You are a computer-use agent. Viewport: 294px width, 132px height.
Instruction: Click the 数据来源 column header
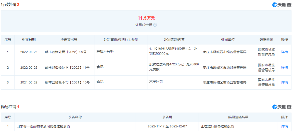click(x=266, y=40)
